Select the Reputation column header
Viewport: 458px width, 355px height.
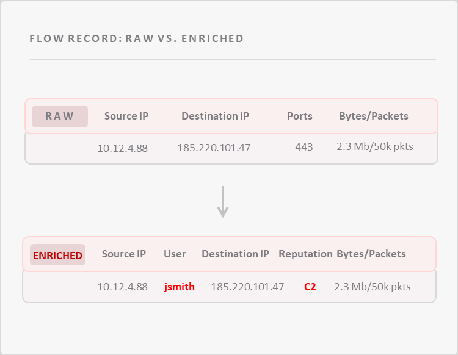[x=305, y=254]
